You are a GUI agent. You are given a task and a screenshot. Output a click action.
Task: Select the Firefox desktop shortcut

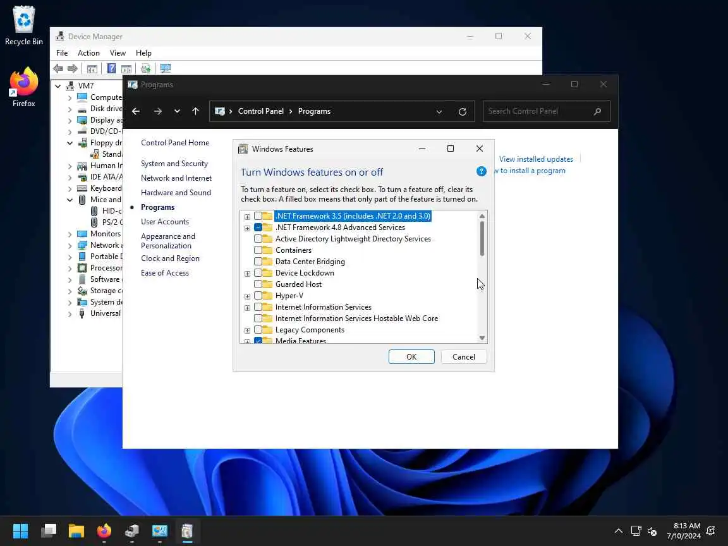pos(23,87)
